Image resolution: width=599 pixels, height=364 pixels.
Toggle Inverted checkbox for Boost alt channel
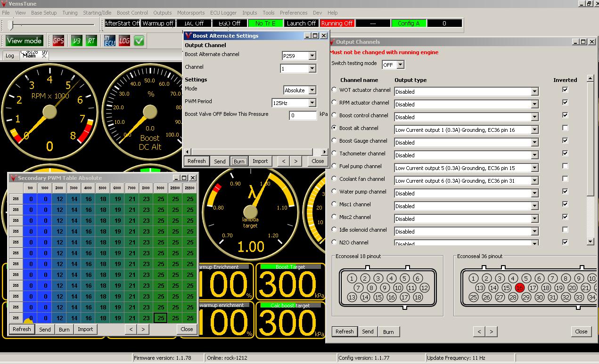(x=565, y=128)
